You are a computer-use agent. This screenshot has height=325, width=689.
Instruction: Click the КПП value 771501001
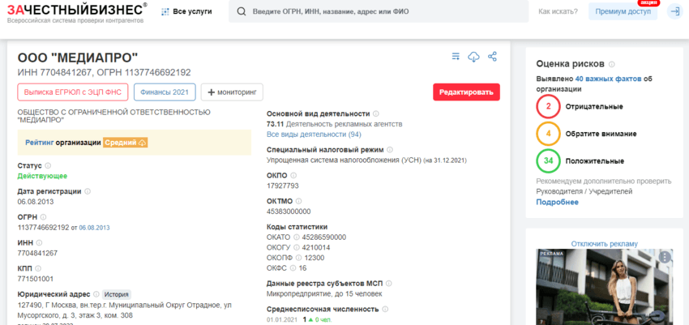36,279
